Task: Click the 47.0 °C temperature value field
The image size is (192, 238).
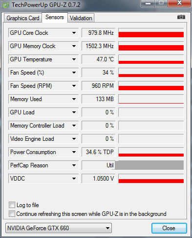Action: (x=98, y=59)
